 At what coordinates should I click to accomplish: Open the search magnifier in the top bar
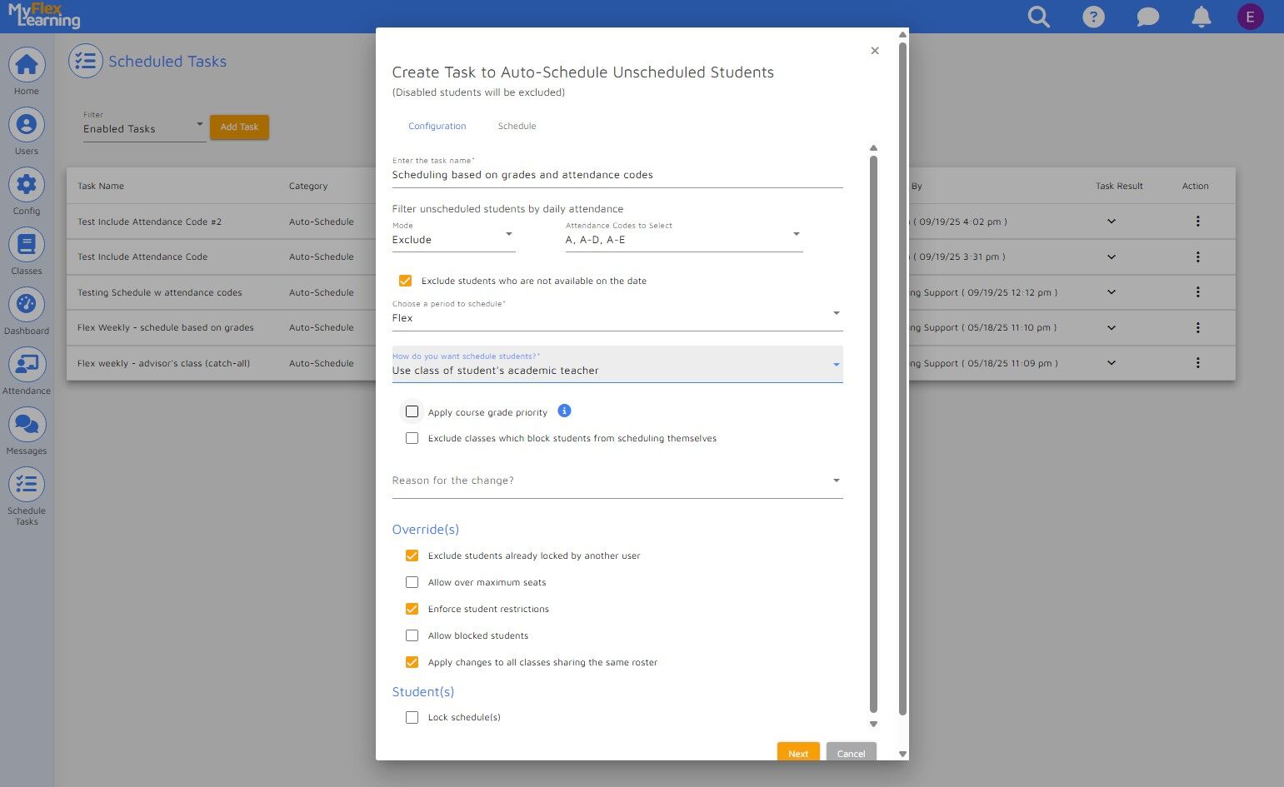pos(1038,17)
